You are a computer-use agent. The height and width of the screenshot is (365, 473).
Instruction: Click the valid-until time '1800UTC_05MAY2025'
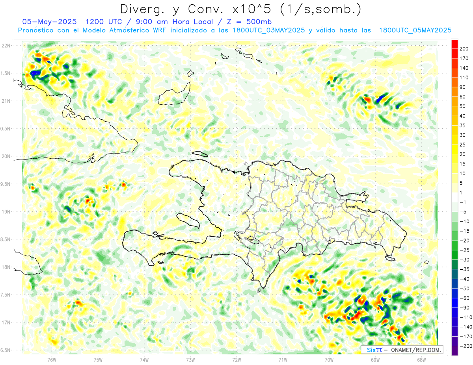pos(415,30)
